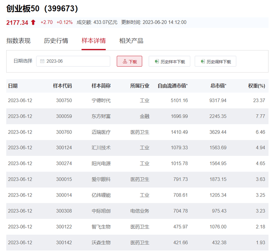
Task: Click the 创业板50 (399673) title
Action: click(x=42, y=8)
